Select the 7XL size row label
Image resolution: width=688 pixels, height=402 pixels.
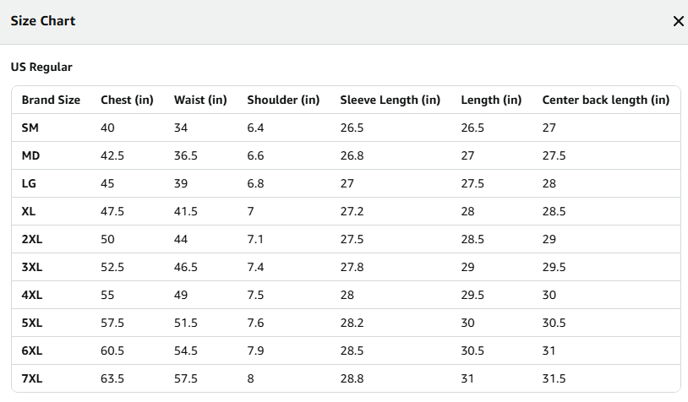[x=31, y=378]
